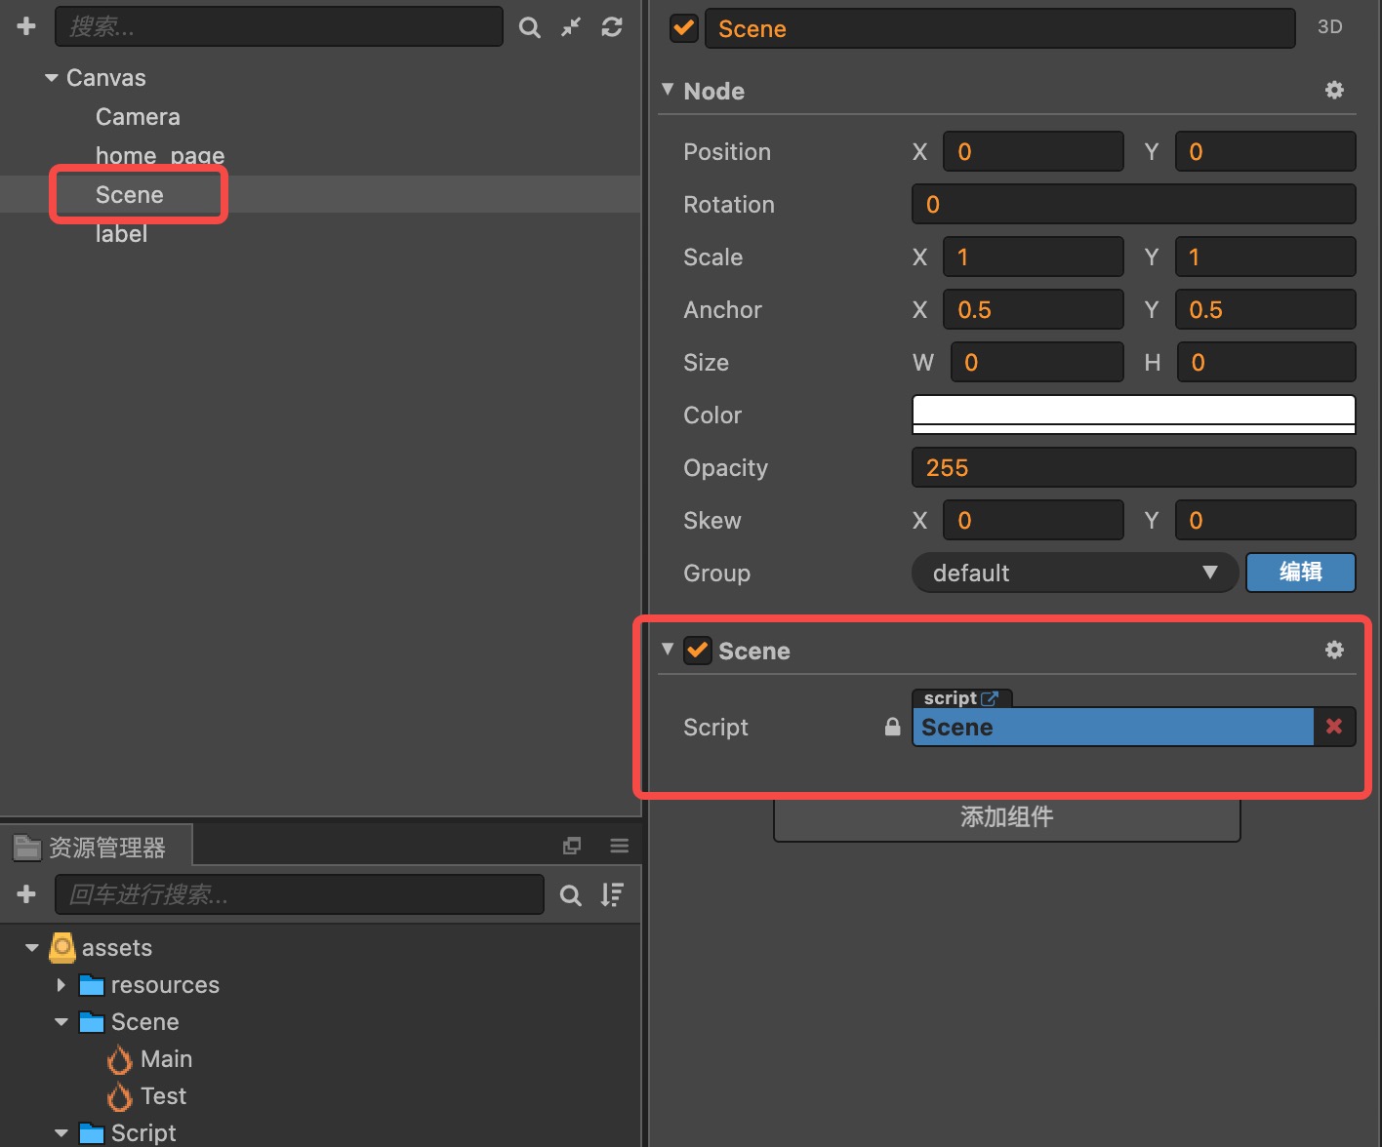Collapse all nodes icon in the hierarchy toolbar

571,27
